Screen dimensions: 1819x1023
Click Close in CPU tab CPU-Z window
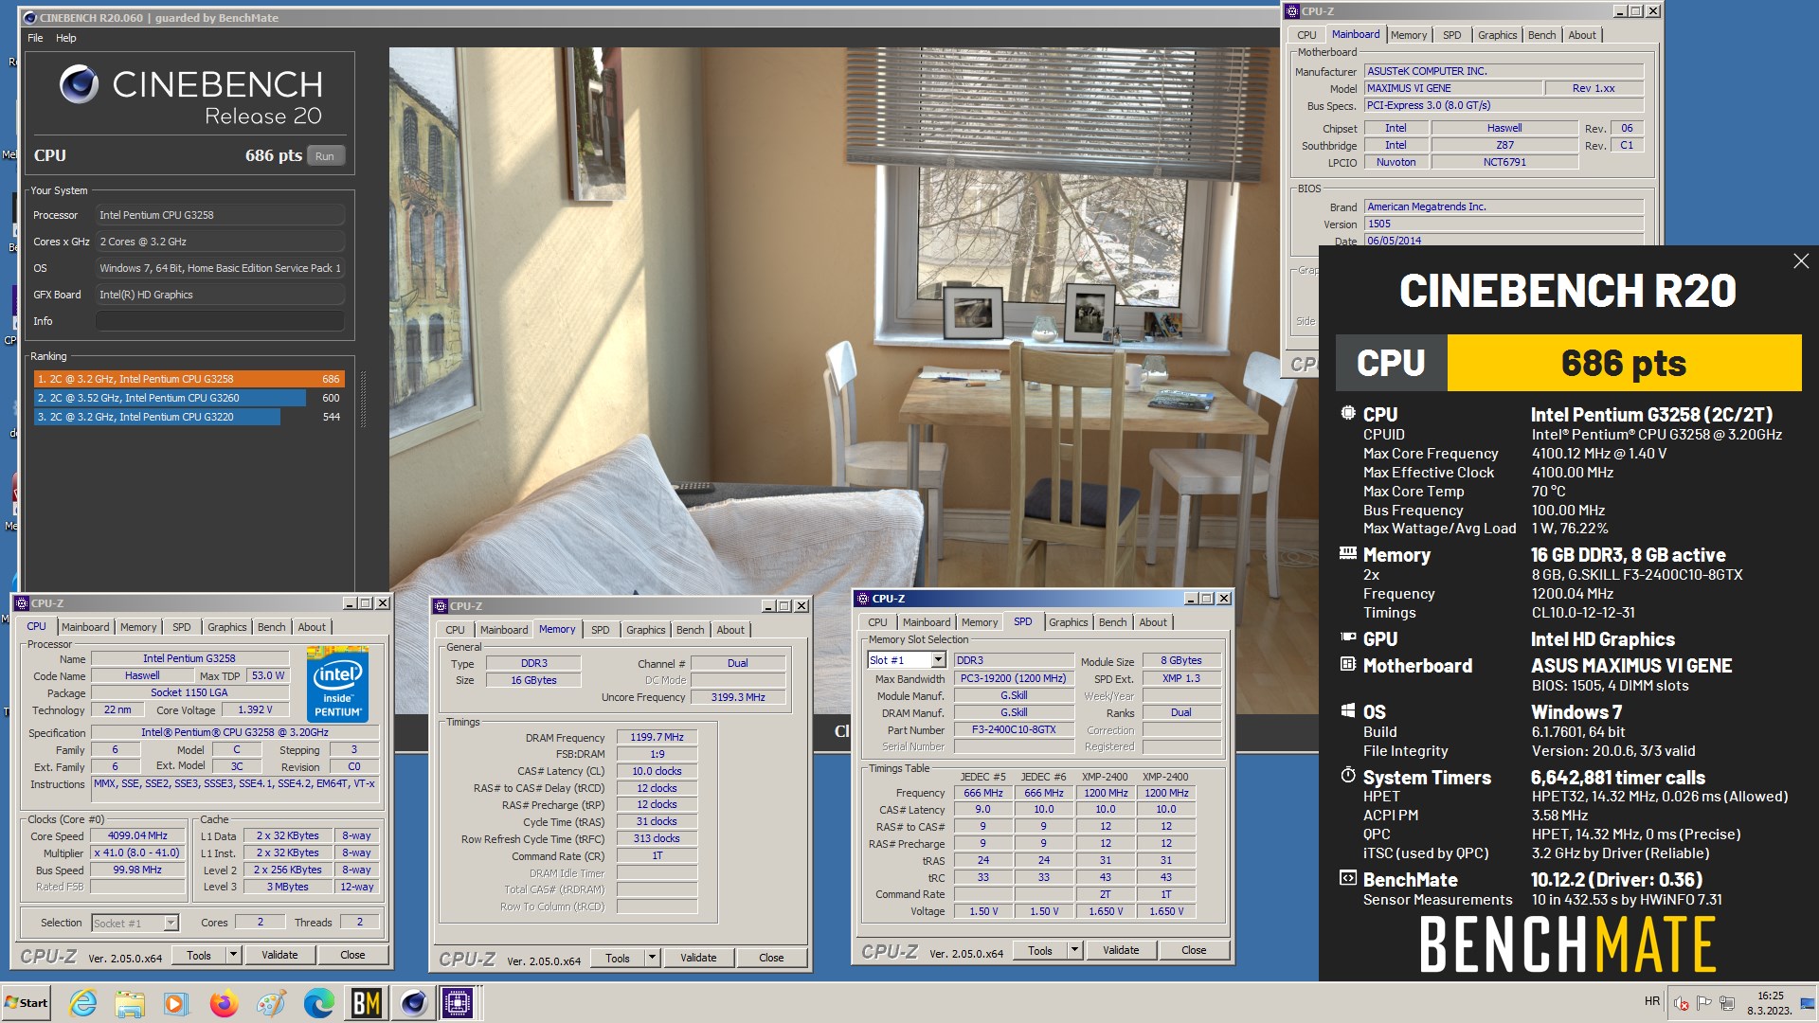(352, 955)
